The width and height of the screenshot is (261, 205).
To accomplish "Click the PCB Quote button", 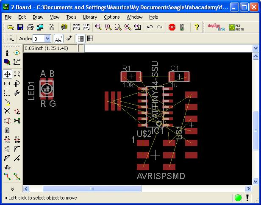I will (x=236, y=27).
